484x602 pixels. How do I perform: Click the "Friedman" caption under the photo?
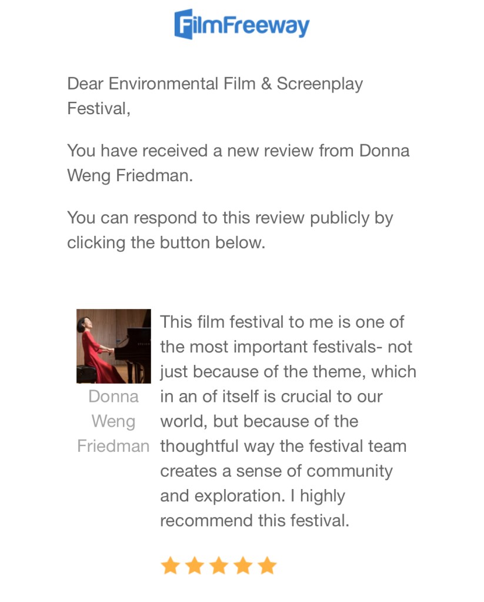(x=114, y=446)
